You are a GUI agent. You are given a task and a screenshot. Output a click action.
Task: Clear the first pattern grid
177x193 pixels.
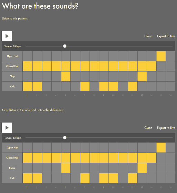click(x=148, y=36)
